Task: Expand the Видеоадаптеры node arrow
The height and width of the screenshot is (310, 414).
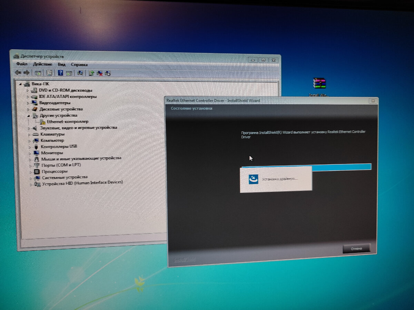Action: pyautogui.click(x=29, y=103)
